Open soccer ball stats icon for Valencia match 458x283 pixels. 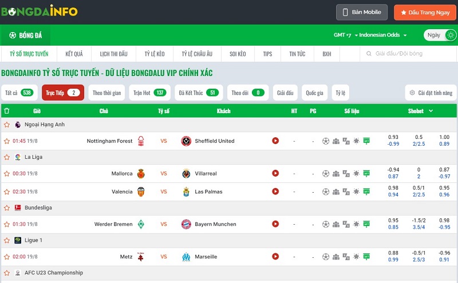click(x=326, y=192)
